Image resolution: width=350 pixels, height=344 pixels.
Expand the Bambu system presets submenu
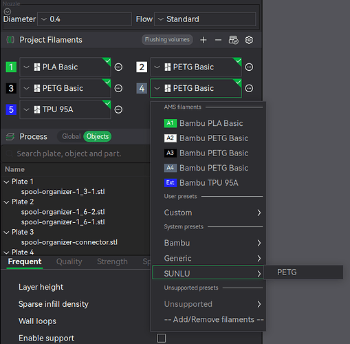[208, 243]
